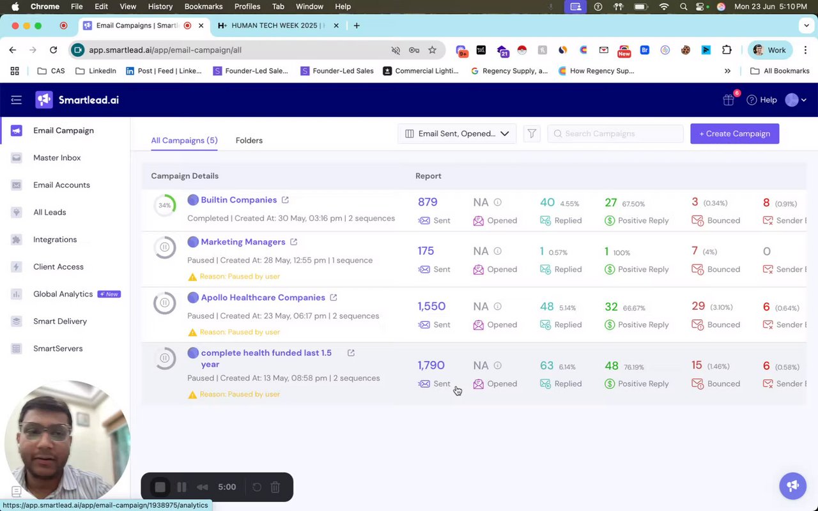Go to Email Accounts in sidebar
The height and width of the screenshot is (511, 818).
tap(61, 185)
